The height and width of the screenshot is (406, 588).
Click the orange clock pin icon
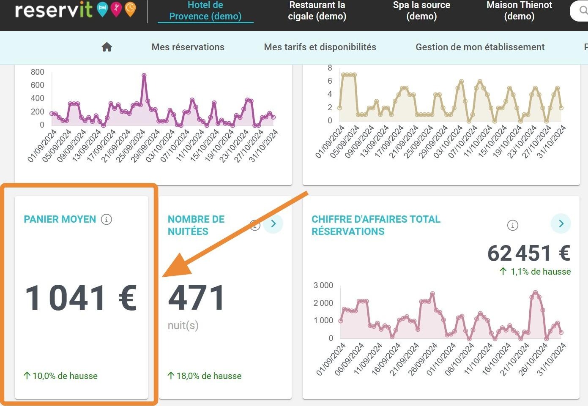point(130,9)
